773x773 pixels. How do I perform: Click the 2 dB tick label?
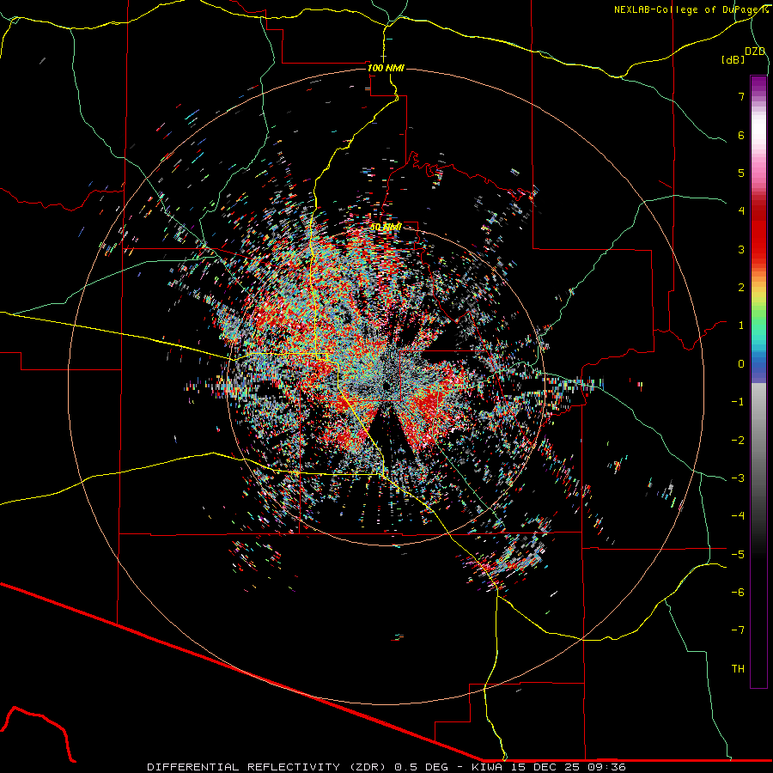pos(741,288)
